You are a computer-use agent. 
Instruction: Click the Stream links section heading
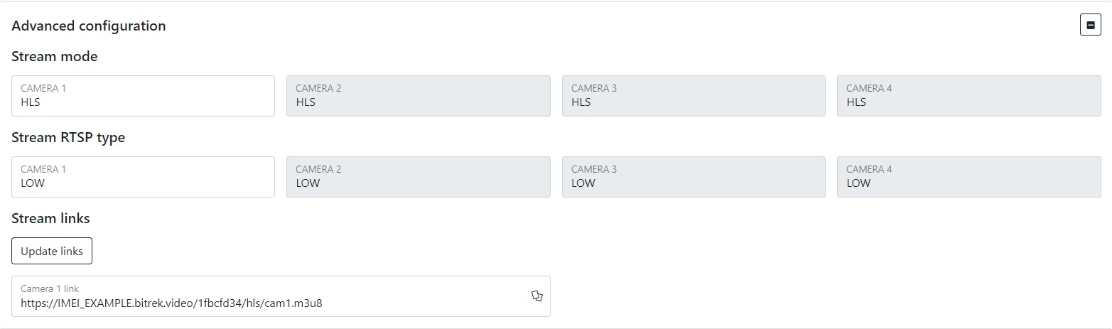[50, 219]
